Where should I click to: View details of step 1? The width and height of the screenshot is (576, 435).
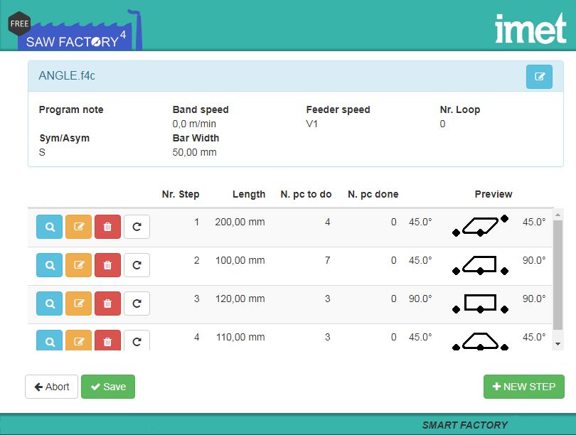(50, 227)
